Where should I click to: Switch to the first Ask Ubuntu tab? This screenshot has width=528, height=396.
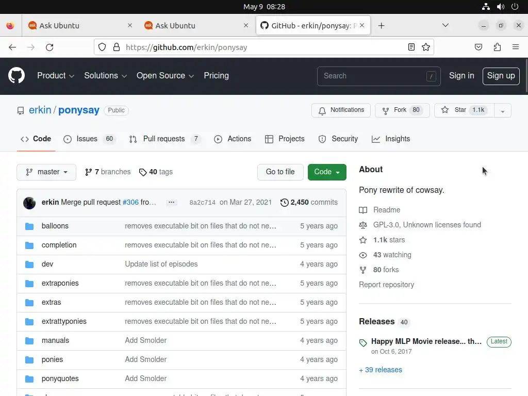coord(79,26)
